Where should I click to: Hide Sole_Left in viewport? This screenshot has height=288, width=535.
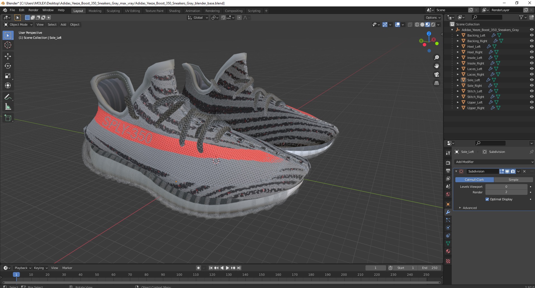(531, 80)
